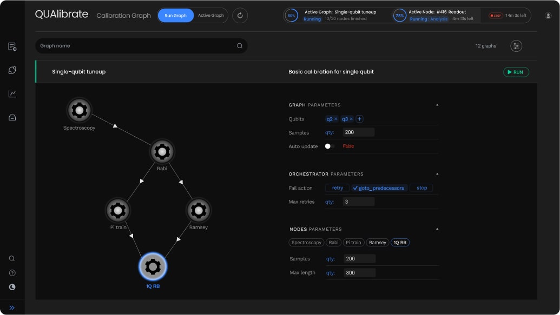
Task: Select the Spectroscopy node gear icon
Action: click(80, 110)
